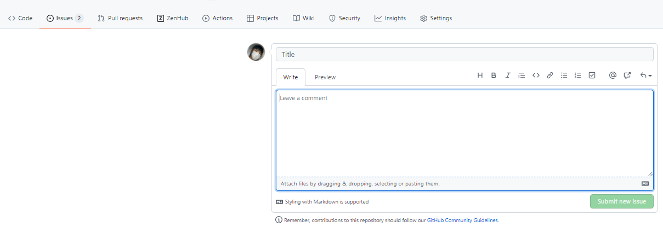The width and height of the screenshot is (663, 244).
Task: Open the saved replies dropdown
Action: 646,75
